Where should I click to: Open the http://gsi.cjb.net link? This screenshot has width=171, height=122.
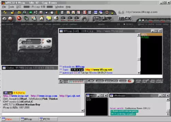(x=70, y=96)
